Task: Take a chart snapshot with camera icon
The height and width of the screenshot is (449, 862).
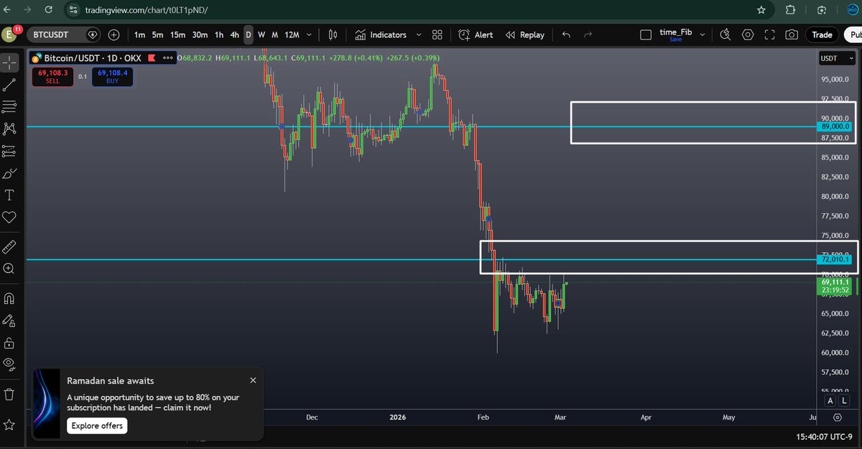Action: click(791, 34)
